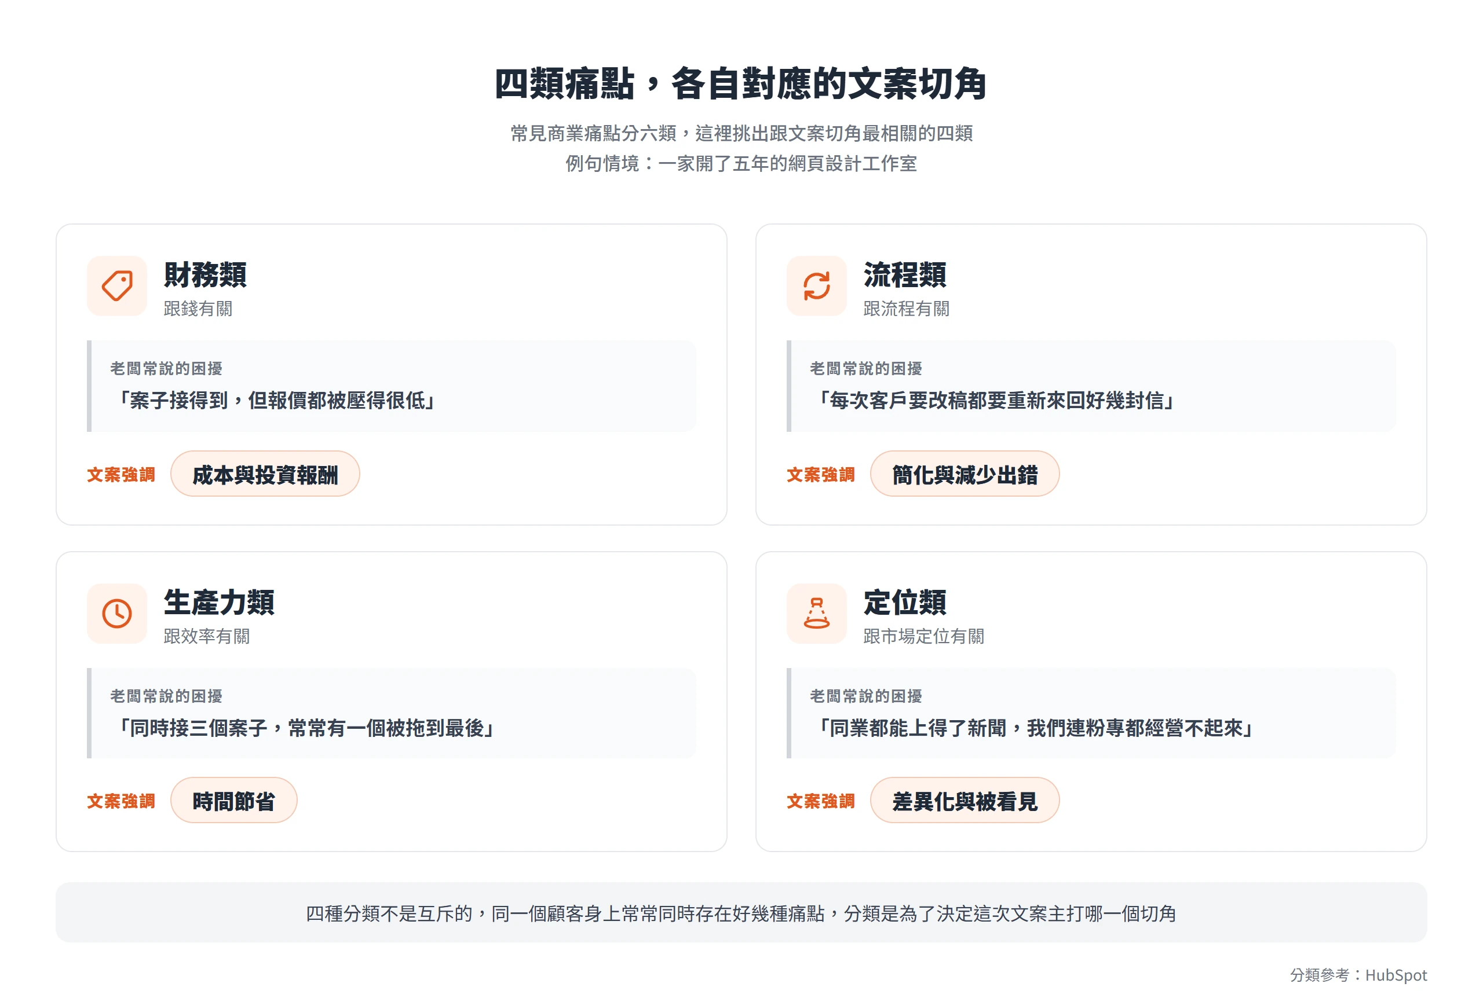
Task: Click 文案強調 label beside 簡化與減少出錯
Action: tap(821, 474)
